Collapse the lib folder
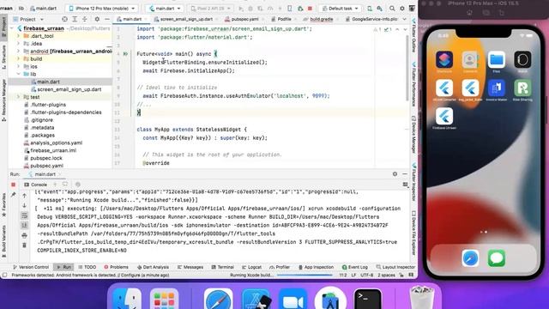Image resolution: width=549 pixels, height=309 pixels. coord(18,74)
